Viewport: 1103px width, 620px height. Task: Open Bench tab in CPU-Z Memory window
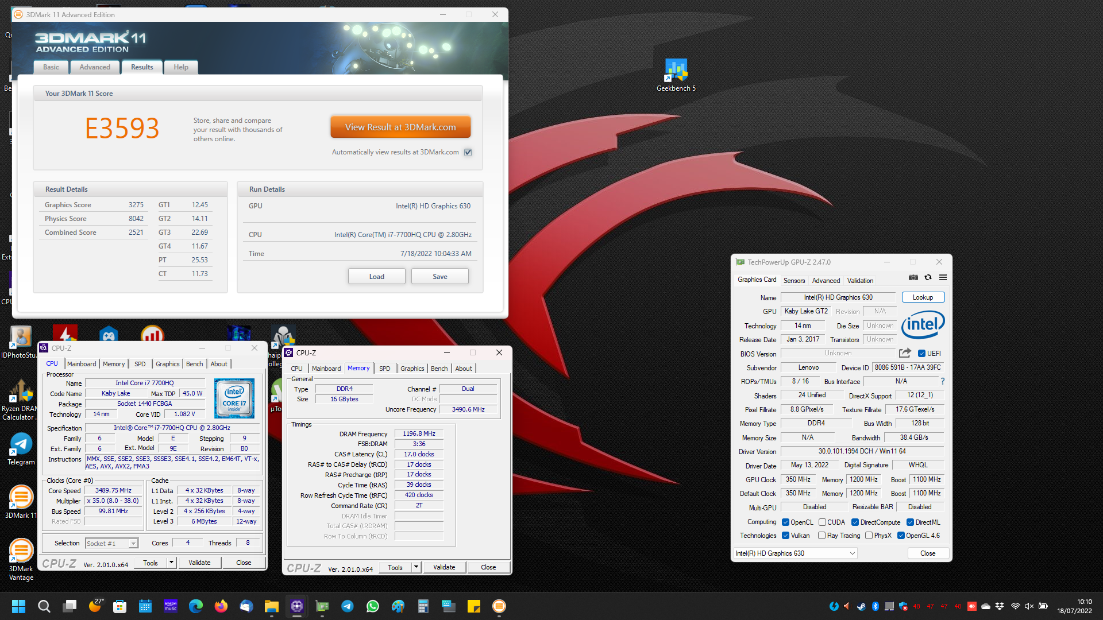pos(439,369)
